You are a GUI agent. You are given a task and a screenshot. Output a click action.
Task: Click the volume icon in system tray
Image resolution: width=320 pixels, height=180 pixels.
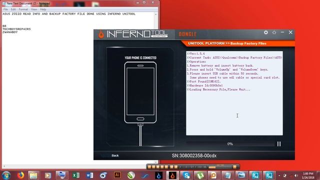tap(296, 175)
